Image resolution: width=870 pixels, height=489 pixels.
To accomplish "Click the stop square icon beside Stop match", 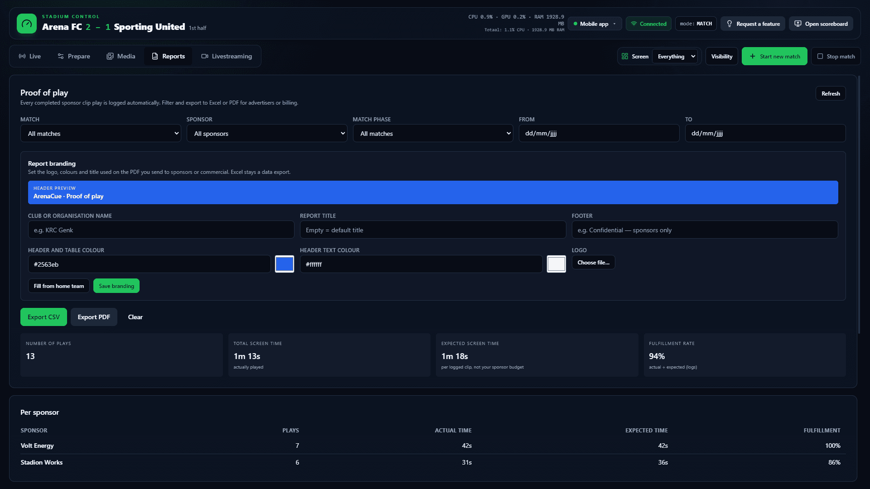I will tap(820, 56).
